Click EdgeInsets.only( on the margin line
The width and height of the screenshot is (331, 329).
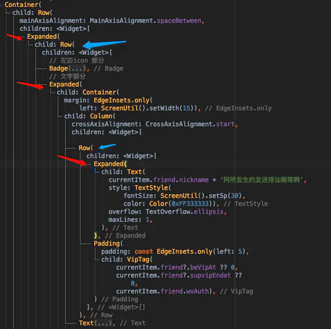[123, 100]
